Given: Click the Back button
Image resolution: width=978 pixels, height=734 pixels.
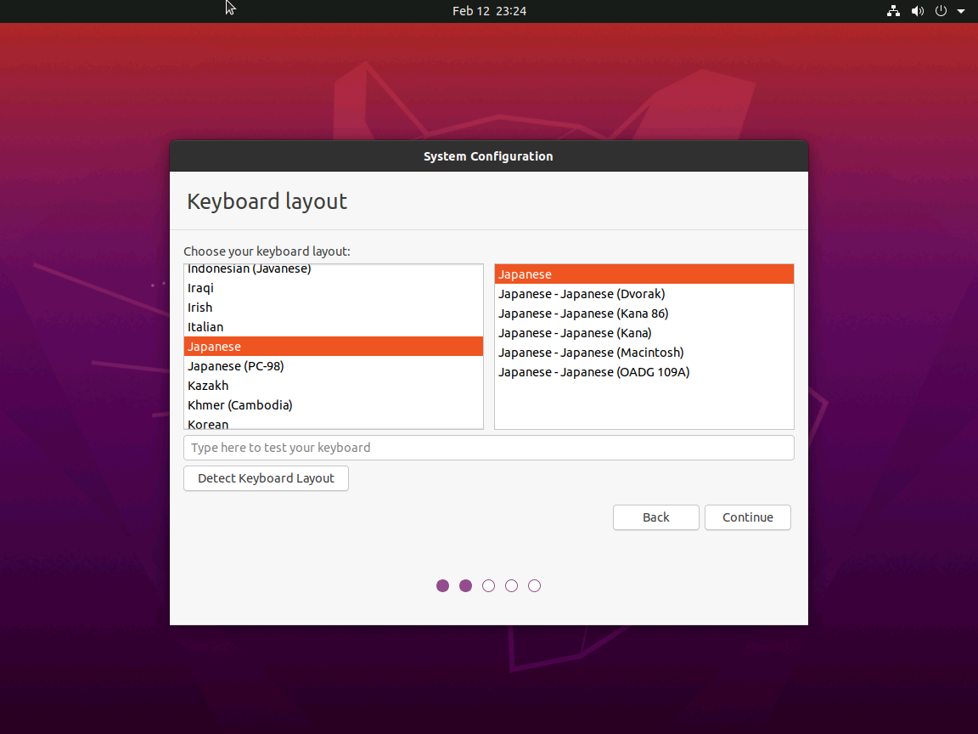Looking at the screenshot, I should 655,517.
